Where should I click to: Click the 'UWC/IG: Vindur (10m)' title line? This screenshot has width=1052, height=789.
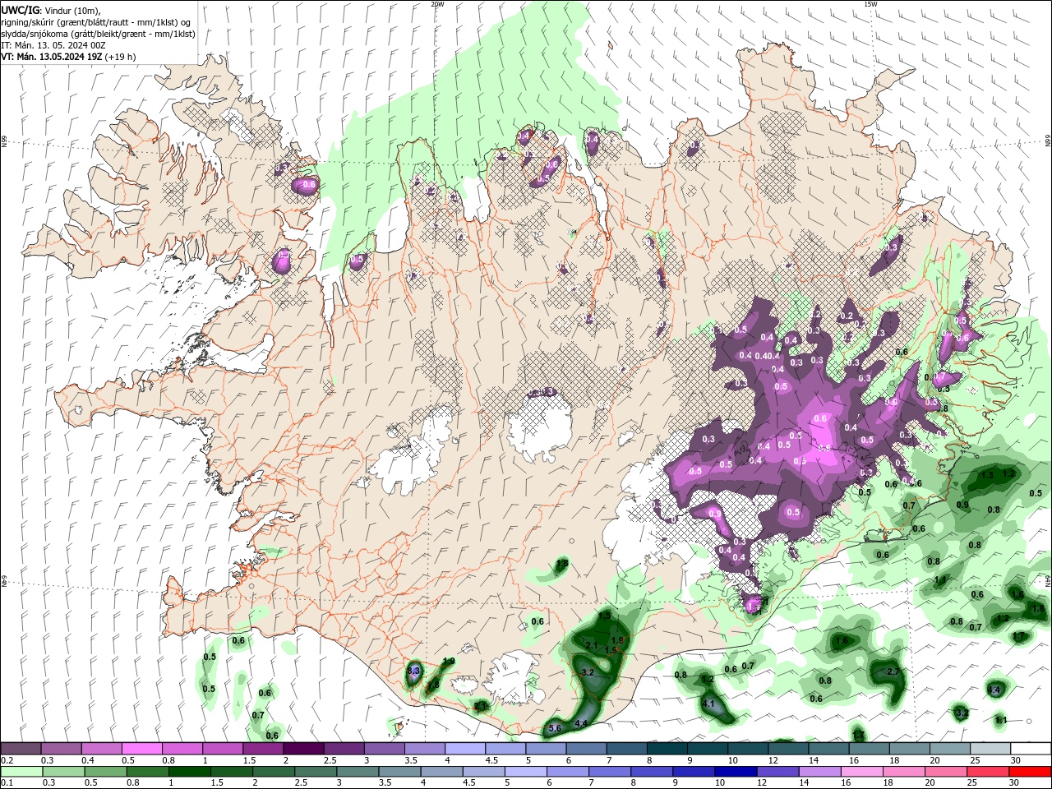point(50,10)
